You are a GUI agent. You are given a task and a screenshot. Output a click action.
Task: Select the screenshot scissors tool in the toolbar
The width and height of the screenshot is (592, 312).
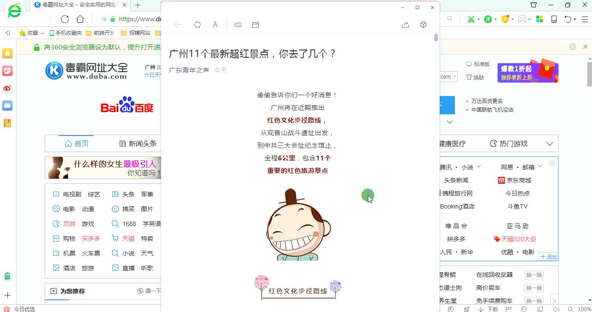click(x=471, y=19)
